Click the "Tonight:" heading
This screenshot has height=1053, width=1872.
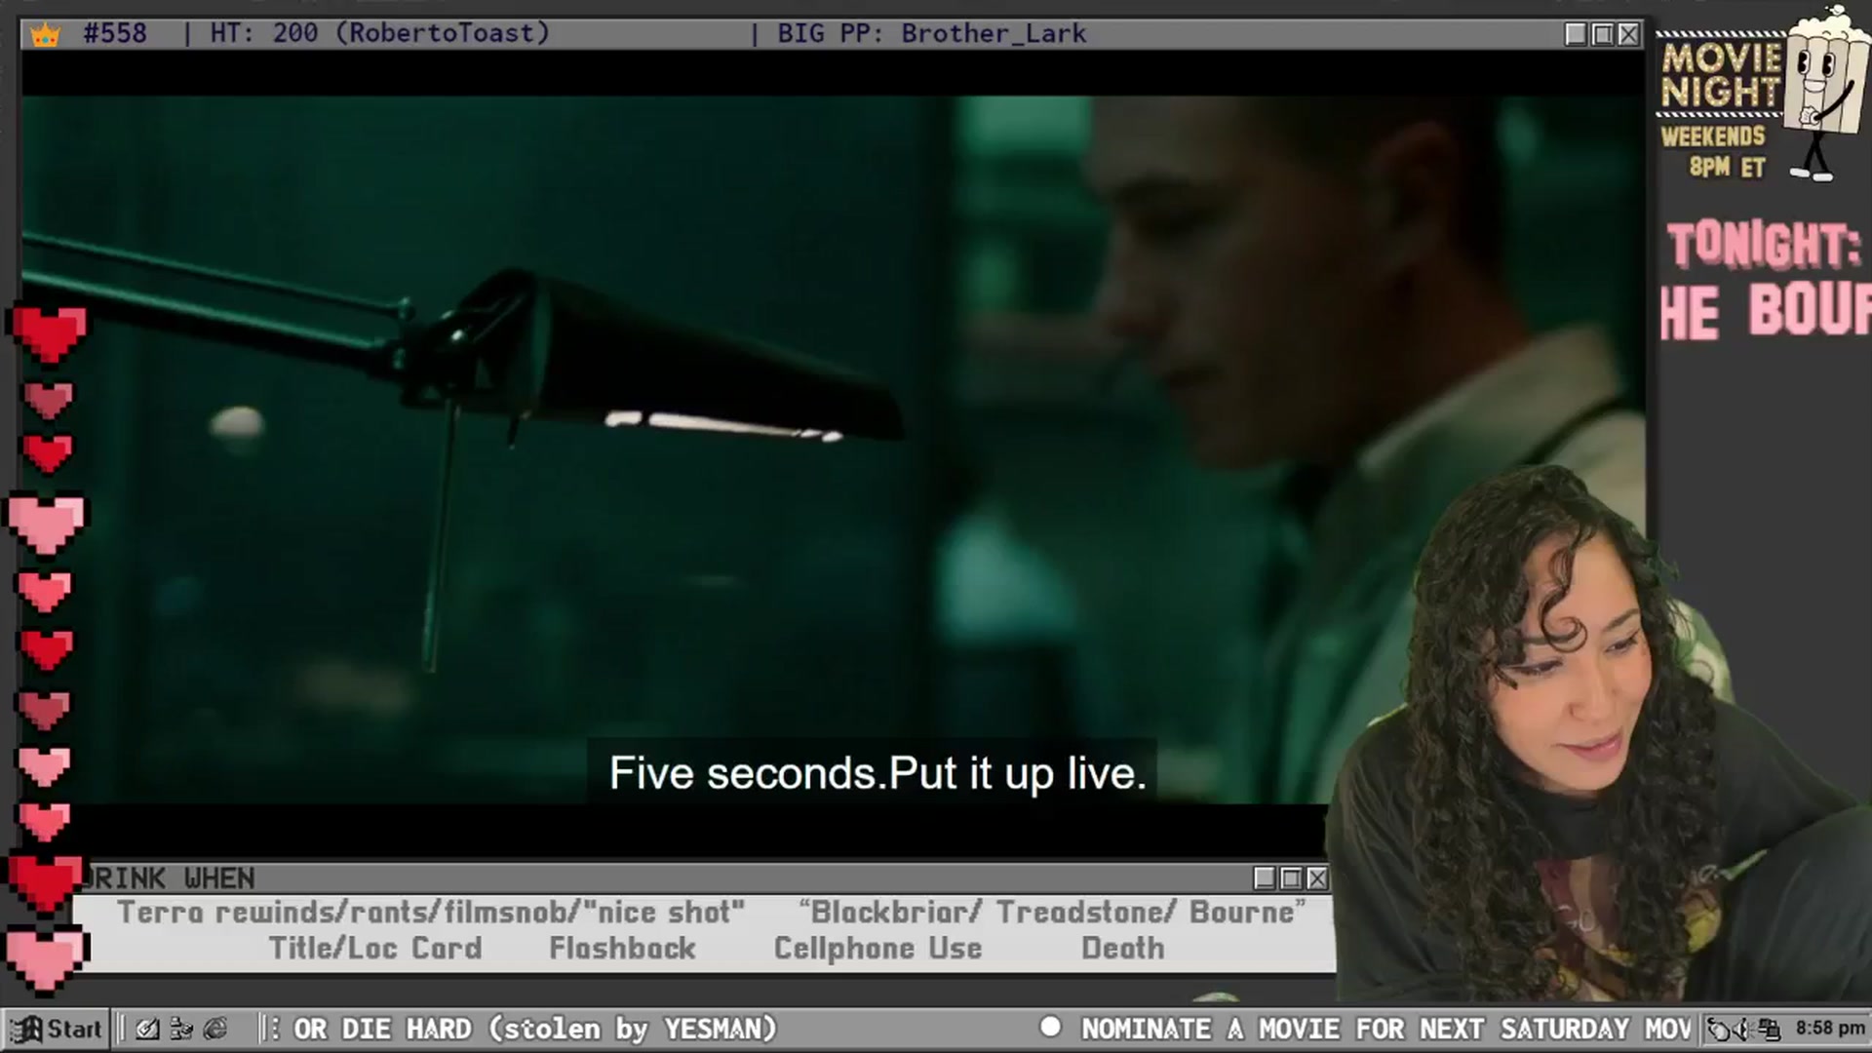click(1764, 244)
